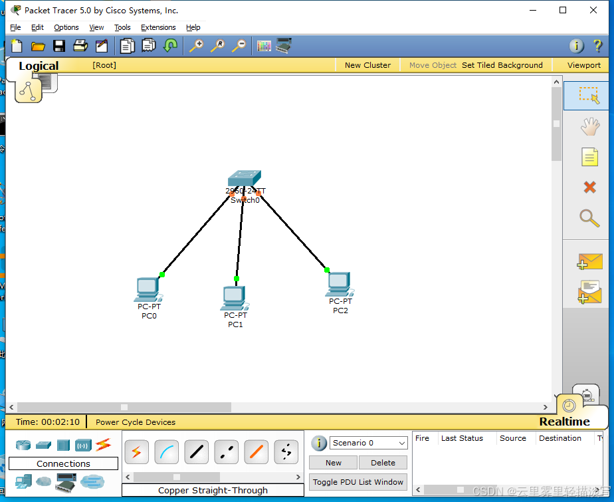Viewport: 614px width, 502px height.
Task: Create a New scenario
Action: coord(333,463)
